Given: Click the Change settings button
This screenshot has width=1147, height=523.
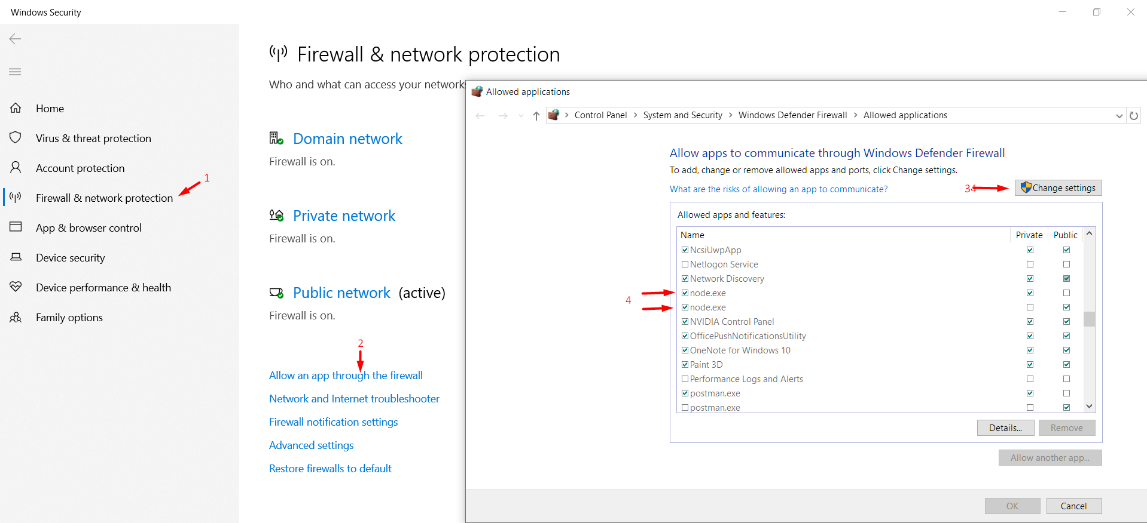Looking at the screenshot, I should point(1058,188).
